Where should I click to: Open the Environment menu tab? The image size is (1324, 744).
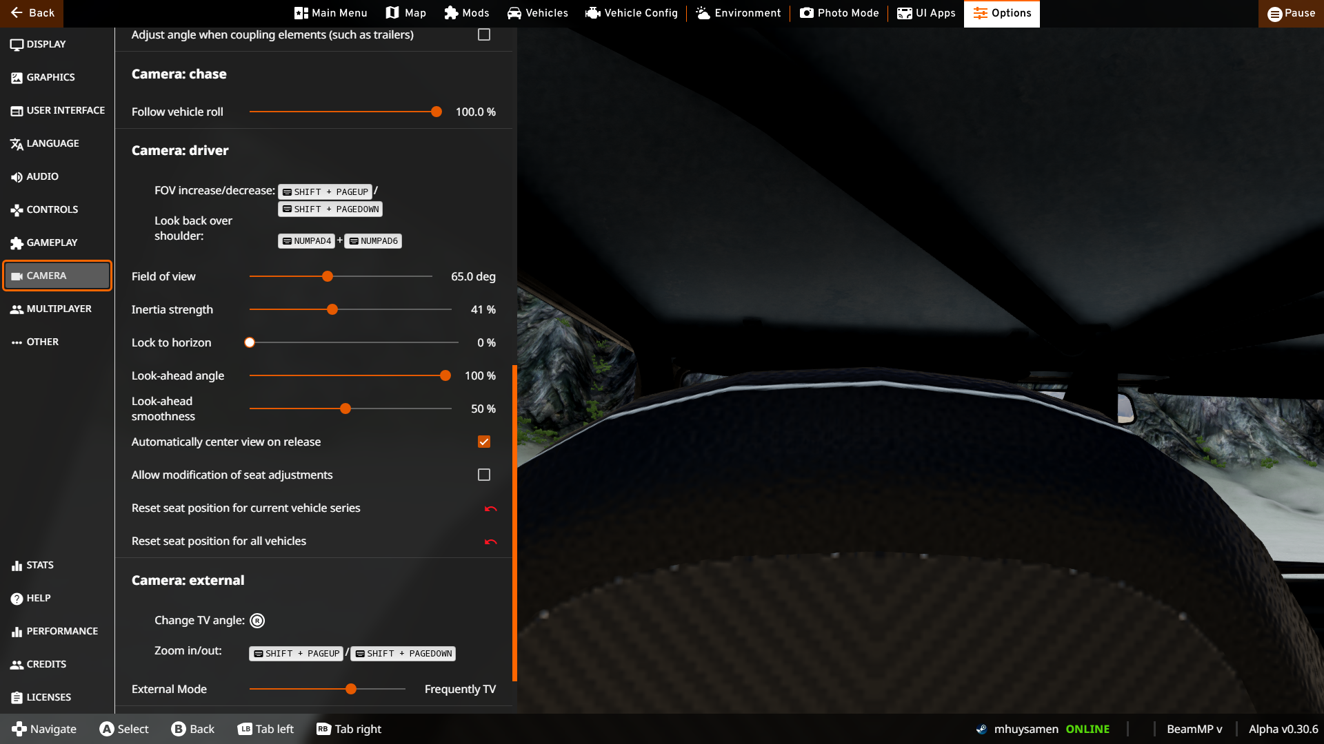[738, 13]
